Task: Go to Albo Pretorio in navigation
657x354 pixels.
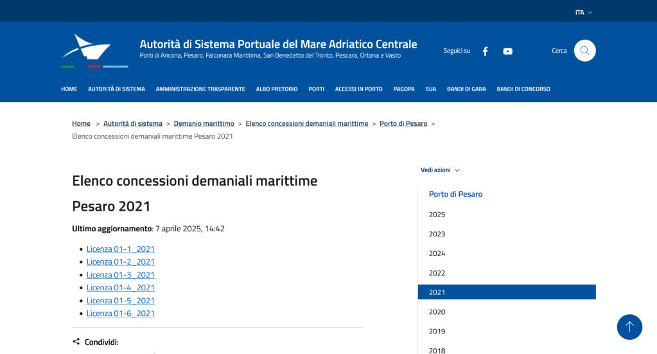Action: (277, 89)
